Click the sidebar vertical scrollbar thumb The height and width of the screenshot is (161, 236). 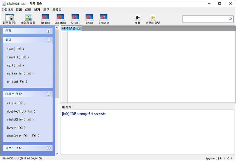(x=57, y=64)
